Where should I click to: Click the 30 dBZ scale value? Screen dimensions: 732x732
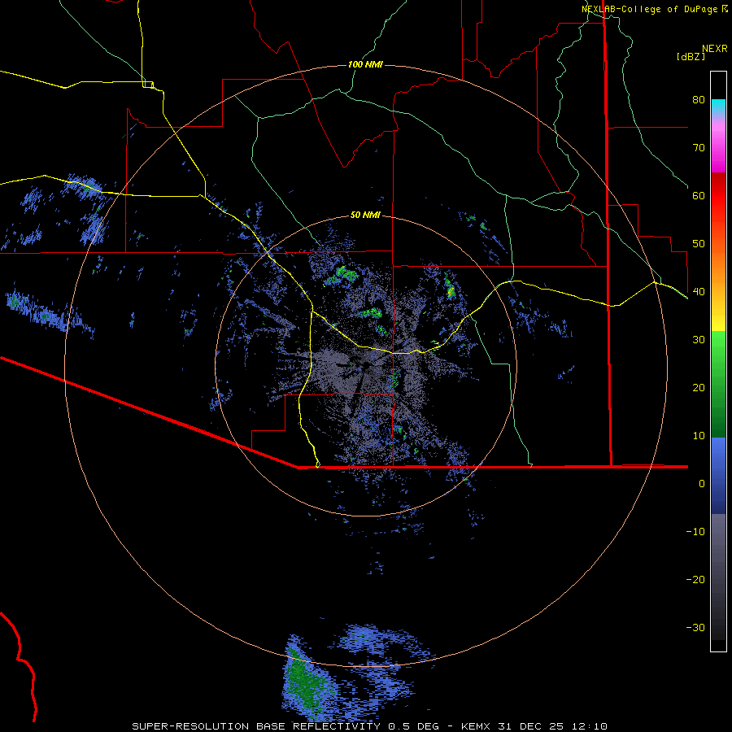coord(699,339)
